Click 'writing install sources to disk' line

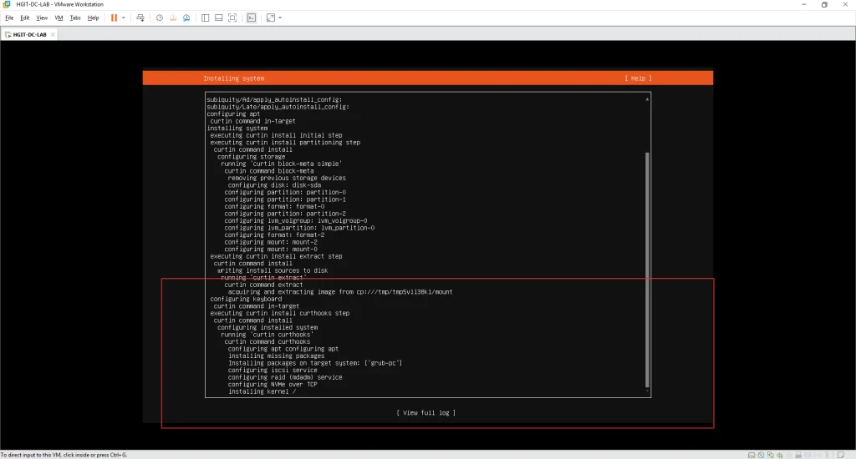(273, 270)
